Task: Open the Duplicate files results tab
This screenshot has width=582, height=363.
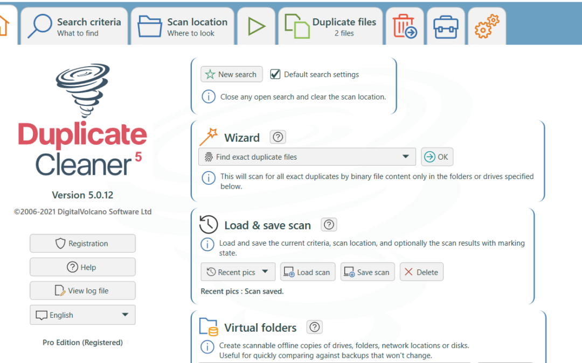Action: (x=330, y=26)
